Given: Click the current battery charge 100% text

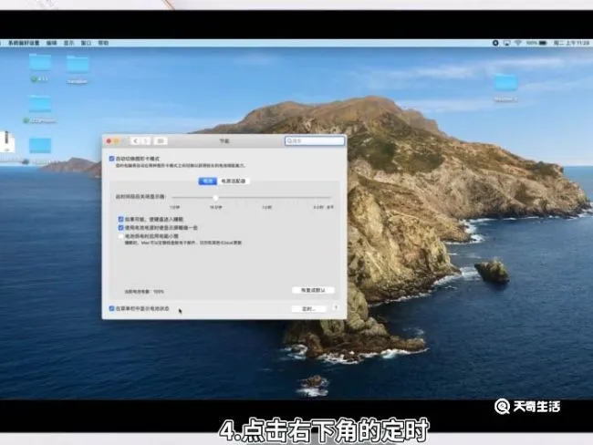Looking at the screenshot, I should point(144,292).
